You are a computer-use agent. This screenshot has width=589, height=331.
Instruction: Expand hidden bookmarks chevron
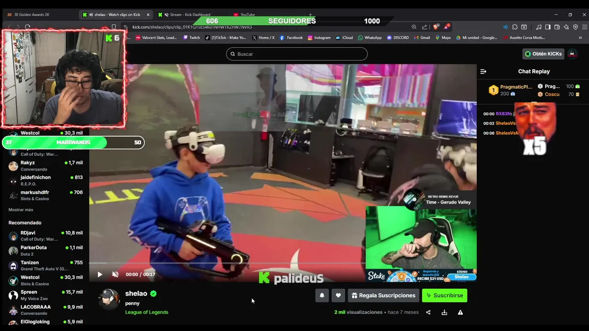[580, 38]
